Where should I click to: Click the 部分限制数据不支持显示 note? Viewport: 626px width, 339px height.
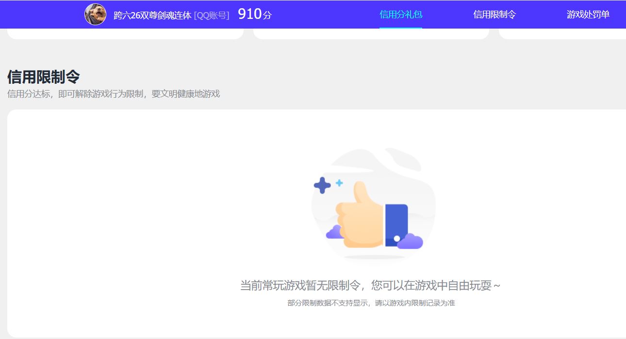tap(371, 303)
